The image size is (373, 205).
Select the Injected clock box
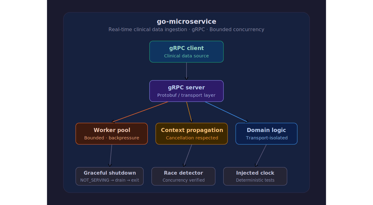click(255, 176)
